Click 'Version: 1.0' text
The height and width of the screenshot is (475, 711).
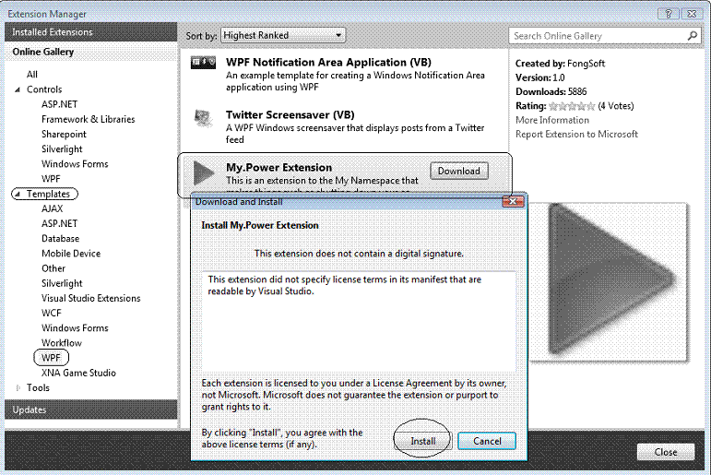point(540,77)
